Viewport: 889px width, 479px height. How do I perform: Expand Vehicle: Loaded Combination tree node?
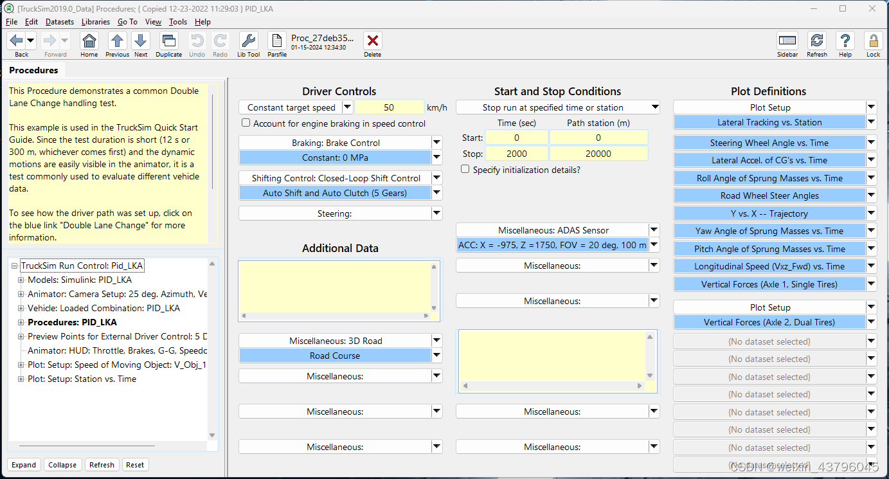[x=21, y=308]
